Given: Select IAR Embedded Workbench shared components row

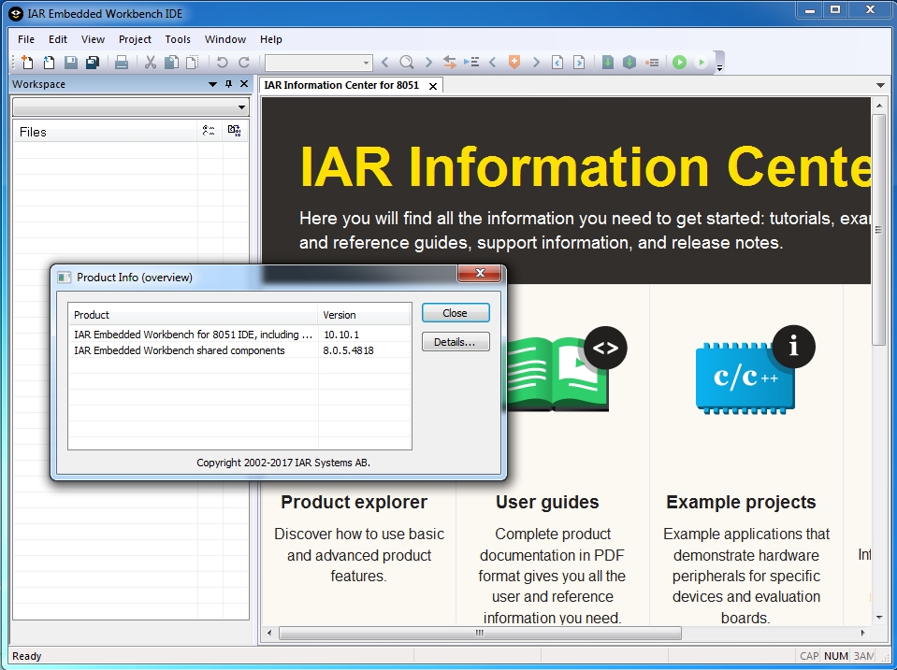Looking at the screenshot, I should tap(239, 350).
